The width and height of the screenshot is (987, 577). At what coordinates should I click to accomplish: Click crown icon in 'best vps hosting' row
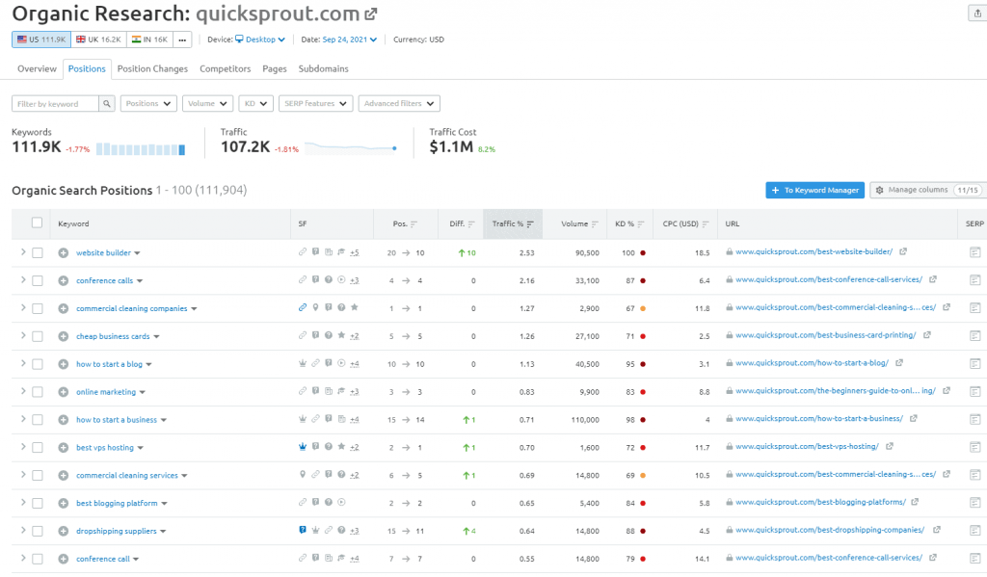pyautogui.click(x=302, y=447)
